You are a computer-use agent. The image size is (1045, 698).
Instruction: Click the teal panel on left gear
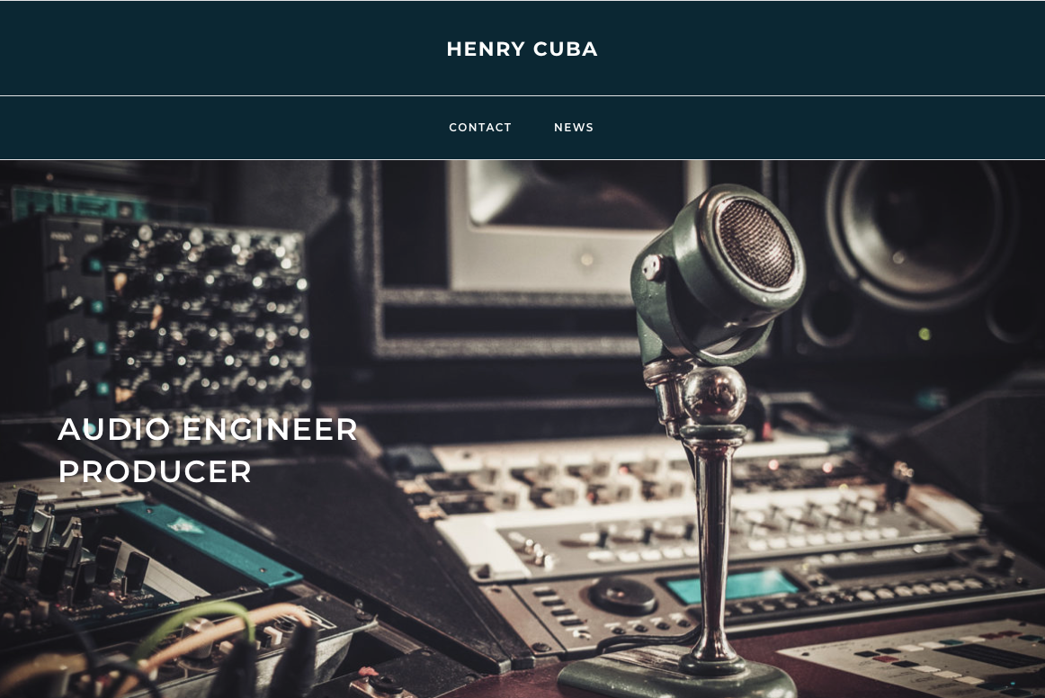(x=210, y=543)
